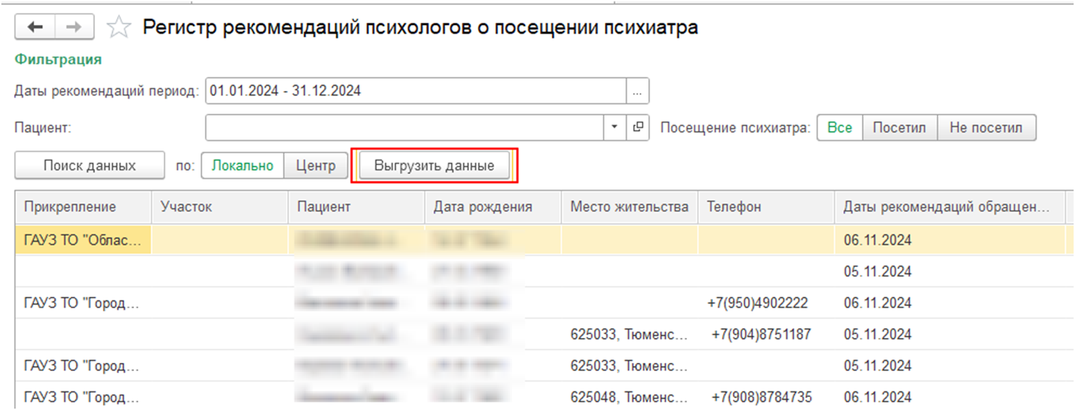This screenshot has width=1075, height=410.
Task: Switch search scope to Центр
Action: 316,166
